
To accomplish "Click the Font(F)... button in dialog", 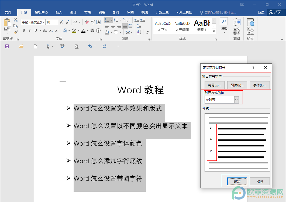I will [x=260, y=85].
